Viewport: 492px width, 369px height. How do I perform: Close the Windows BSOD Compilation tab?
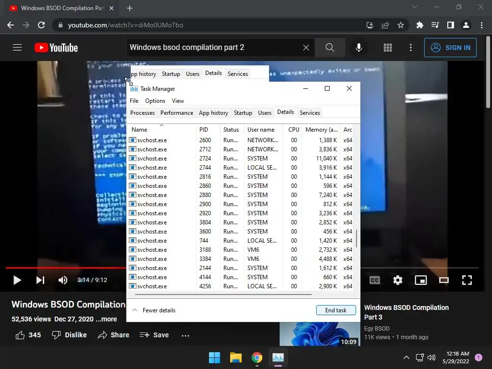111,8
